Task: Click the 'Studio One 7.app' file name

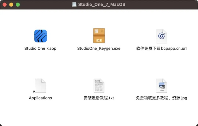Action: point(40,49)
